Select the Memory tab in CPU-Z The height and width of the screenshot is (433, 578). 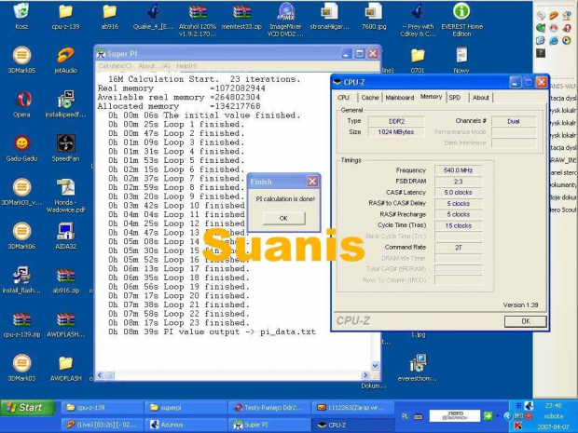click(x=431, y=97)
